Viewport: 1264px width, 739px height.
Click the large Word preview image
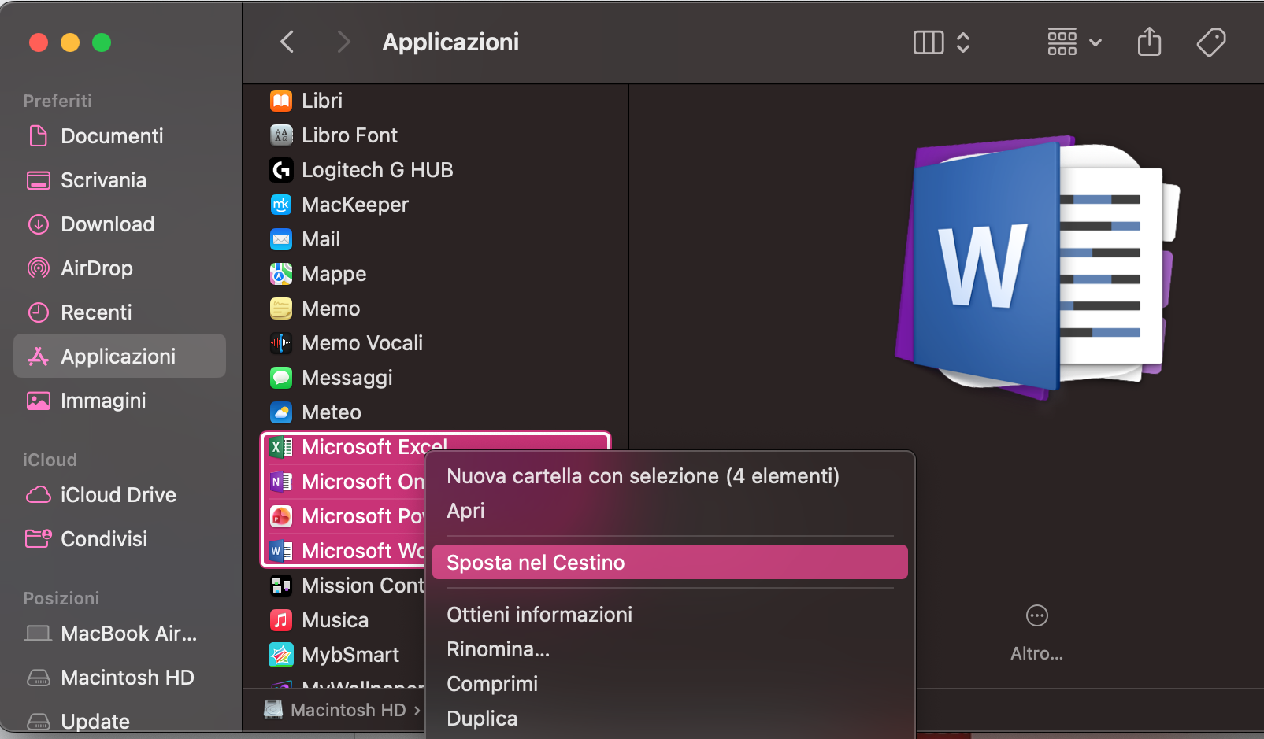(1037, 268)
